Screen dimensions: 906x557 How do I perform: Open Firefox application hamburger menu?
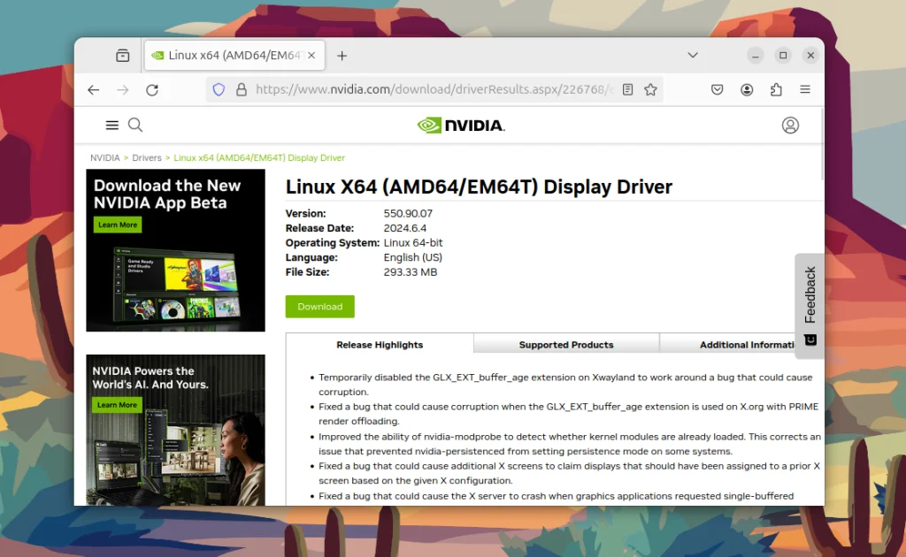805,89
